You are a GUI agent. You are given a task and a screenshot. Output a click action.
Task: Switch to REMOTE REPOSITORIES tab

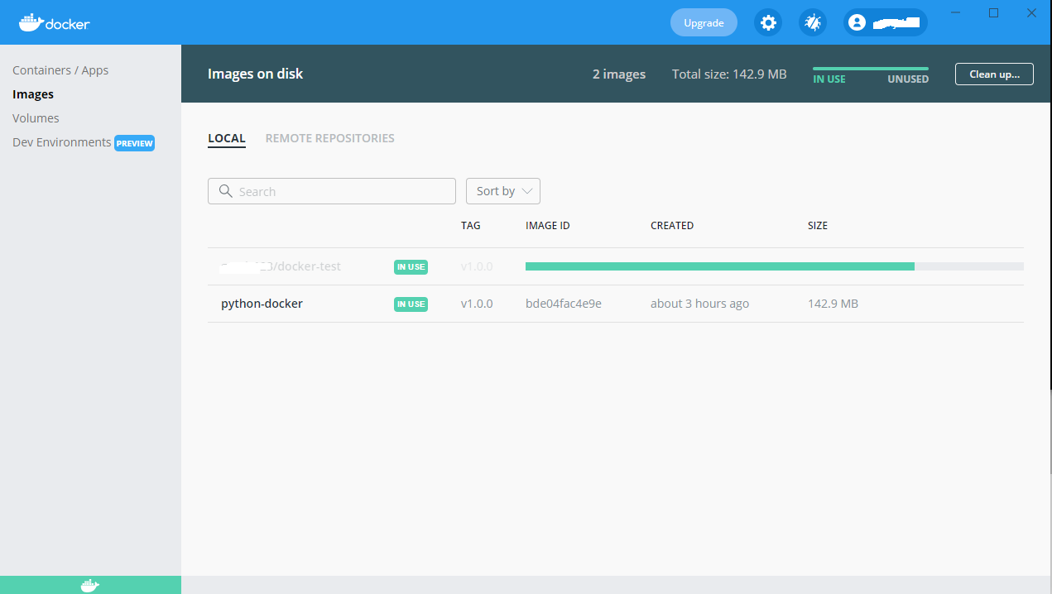329,138
